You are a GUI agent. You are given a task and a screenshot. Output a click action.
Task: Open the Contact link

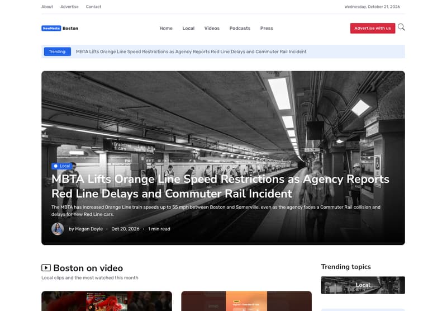pyautogui.click(x=93, y=7)
